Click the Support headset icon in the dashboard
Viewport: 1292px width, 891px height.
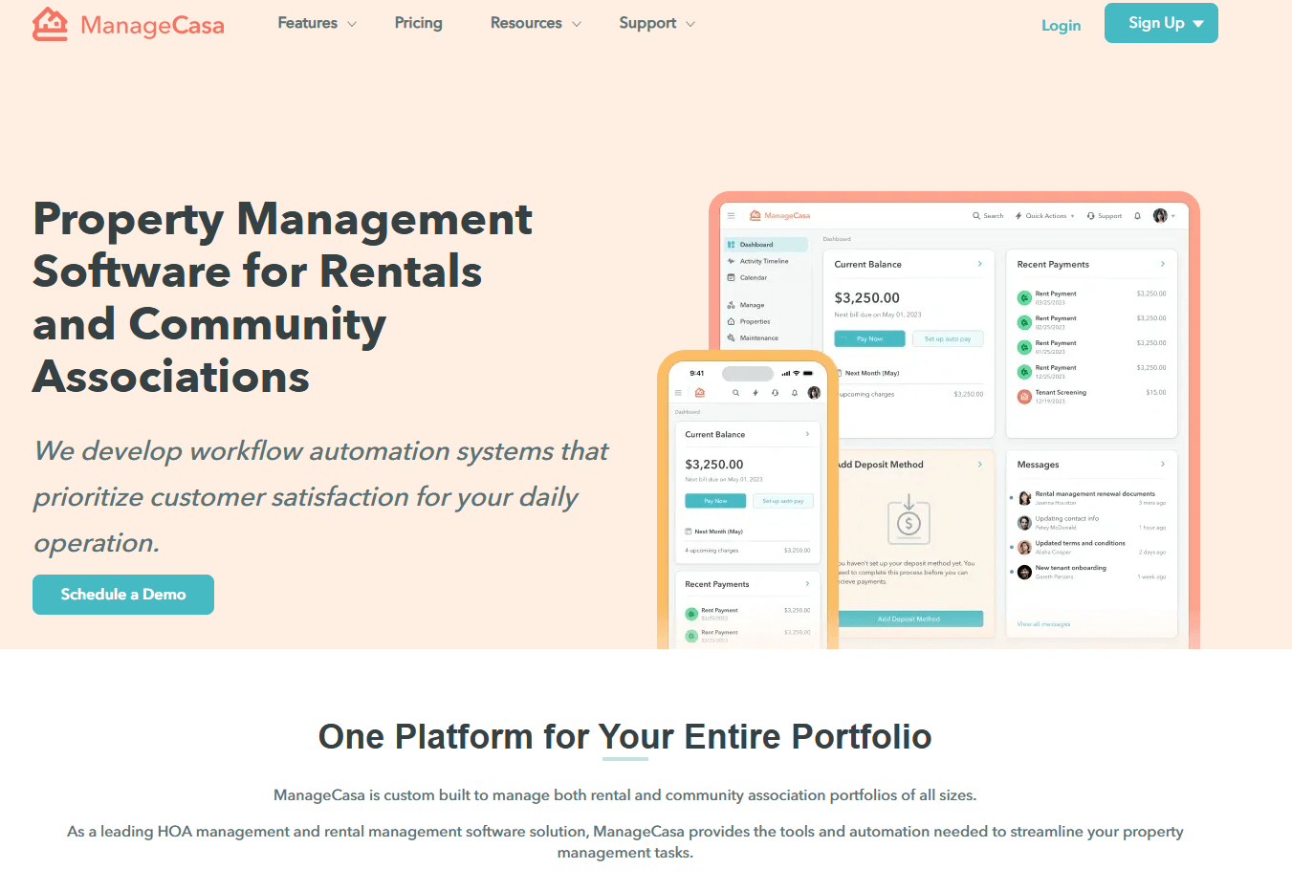(1090, 215)
